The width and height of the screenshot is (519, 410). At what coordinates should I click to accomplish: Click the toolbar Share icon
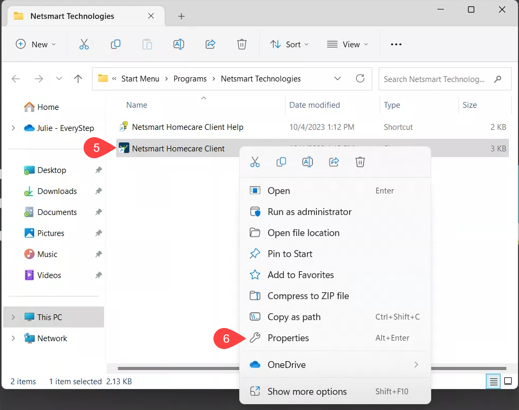pos(210,45)
